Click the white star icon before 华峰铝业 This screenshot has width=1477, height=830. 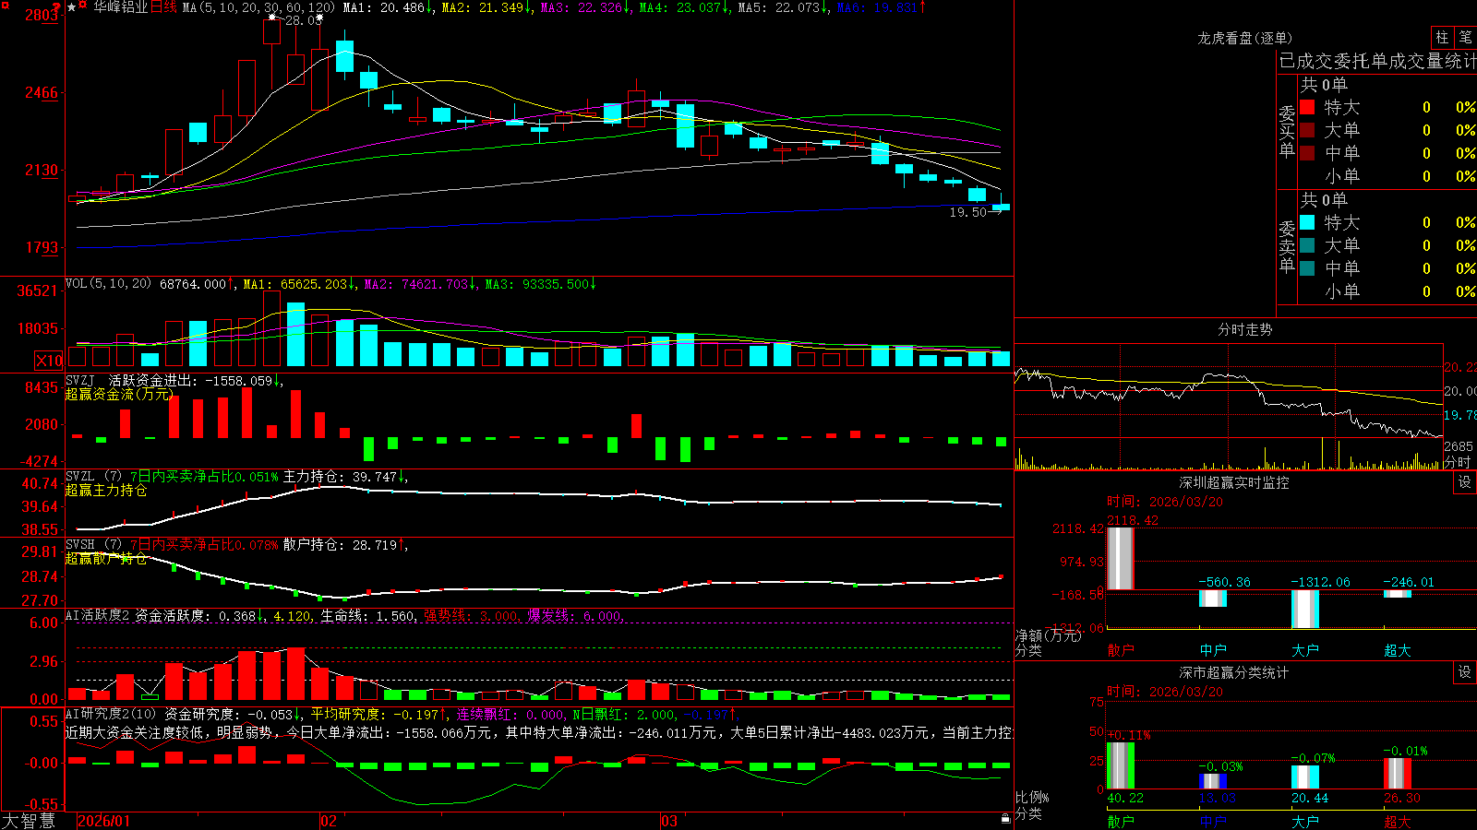pos(71,7)
